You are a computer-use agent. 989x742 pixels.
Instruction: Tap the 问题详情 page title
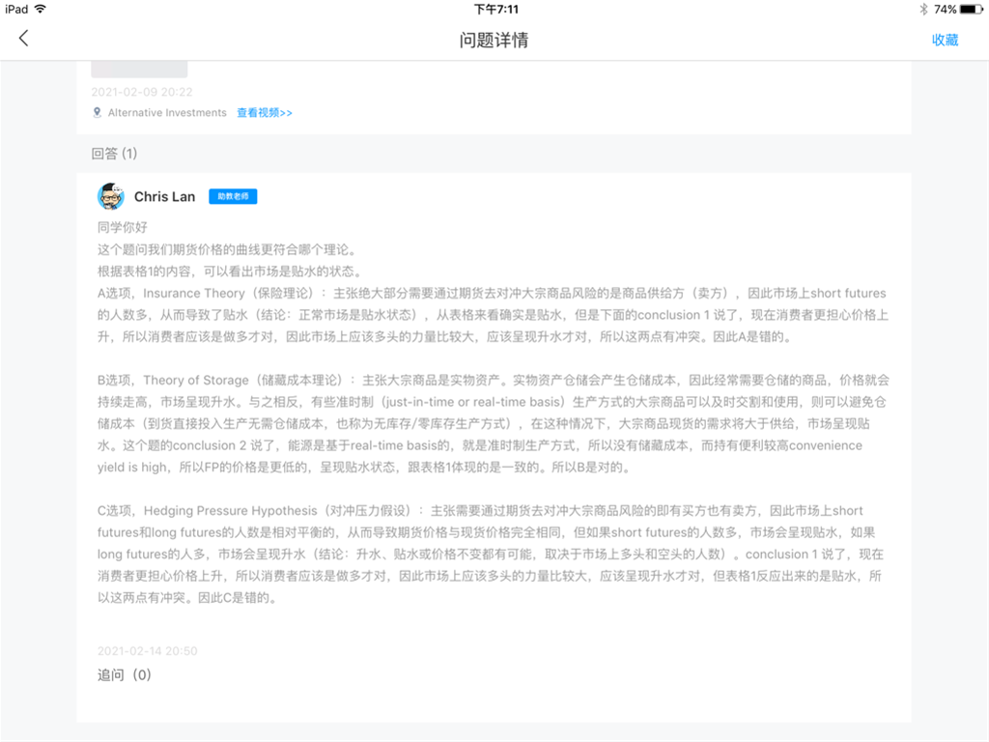[x=494, y=40]
